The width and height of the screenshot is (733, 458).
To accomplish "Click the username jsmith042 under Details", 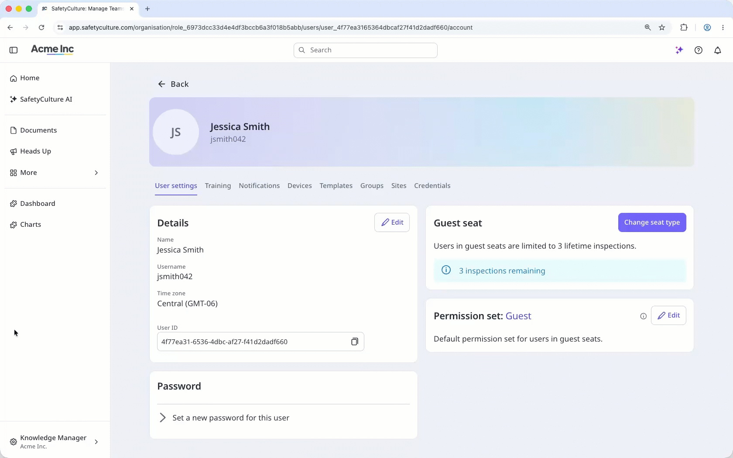I will coord(175,277).
